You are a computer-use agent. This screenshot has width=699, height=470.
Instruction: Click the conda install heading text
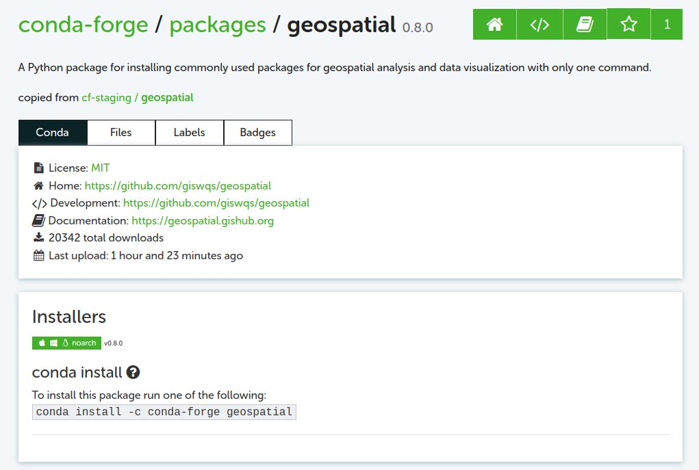pyautogui.click(x=77, y=372)
